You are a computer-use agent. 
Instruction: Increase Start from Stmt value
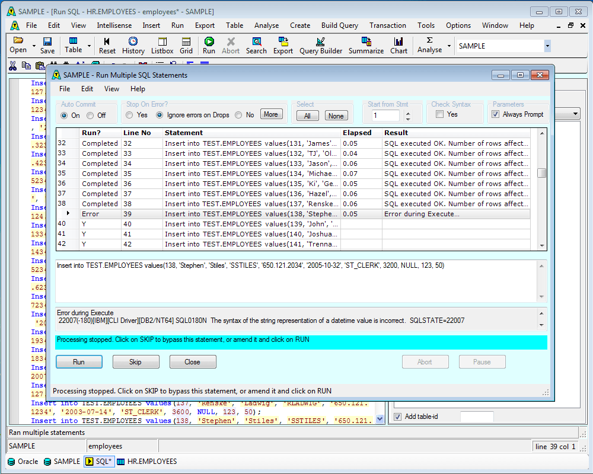408,113
